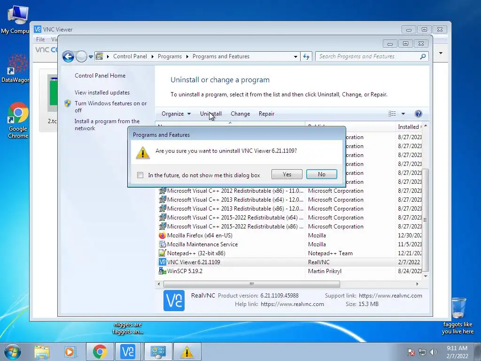The height and width of the screenshot is (361, 481).
Task: Open the File menu in VNC Viewer
Action: pyautogui.click(x=40, y=39)
